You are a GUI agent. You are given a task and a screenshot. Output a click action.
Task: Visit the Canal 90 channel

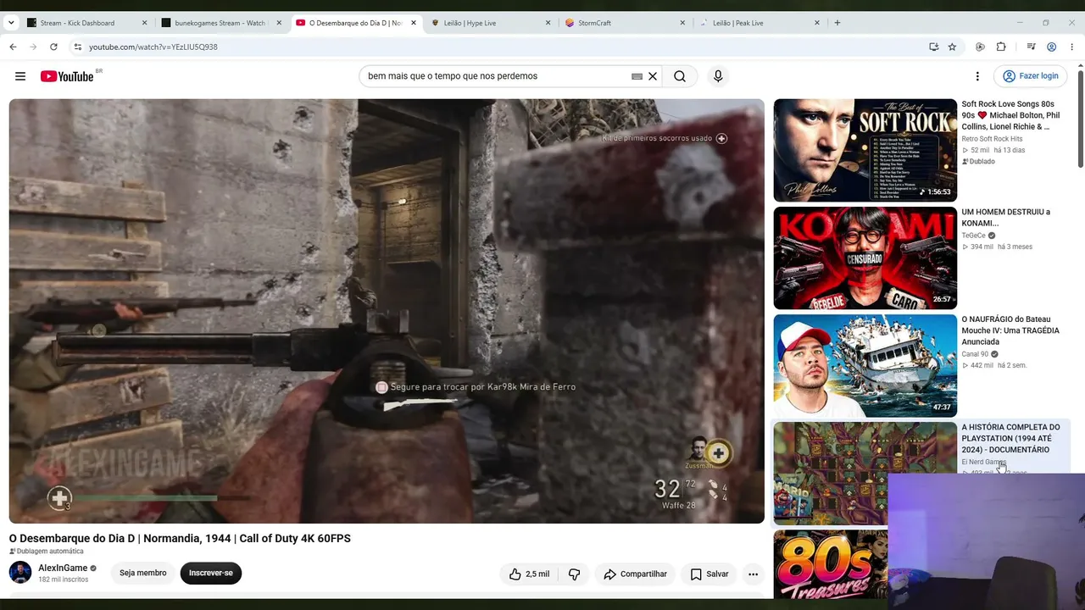point(975,354)
